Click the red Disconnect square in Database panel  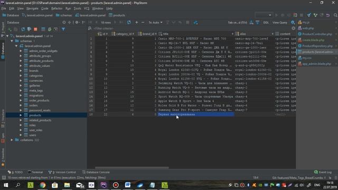[35, 30]
